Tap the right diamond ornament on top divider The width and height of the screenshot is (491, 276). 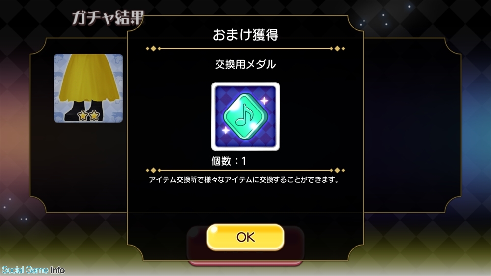tap(337, 48)
